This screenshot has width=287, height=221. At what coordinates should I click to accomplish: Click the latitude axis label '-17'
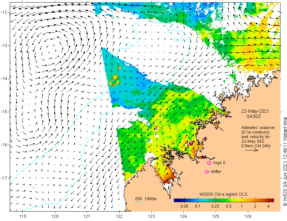4,178
